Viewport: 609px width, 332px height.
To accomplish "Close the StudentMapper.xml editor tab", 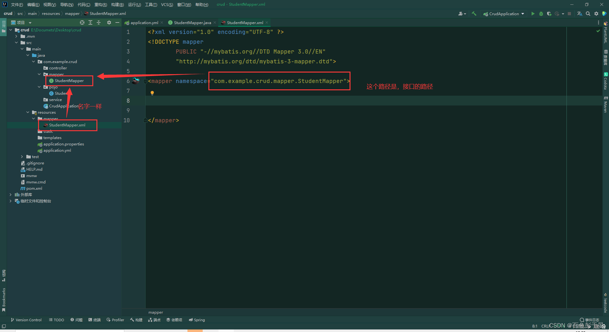I will click(x=267, y=22).
